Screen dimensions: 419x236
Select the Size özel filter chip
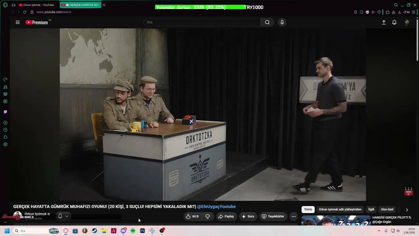(x=387, y=209)
